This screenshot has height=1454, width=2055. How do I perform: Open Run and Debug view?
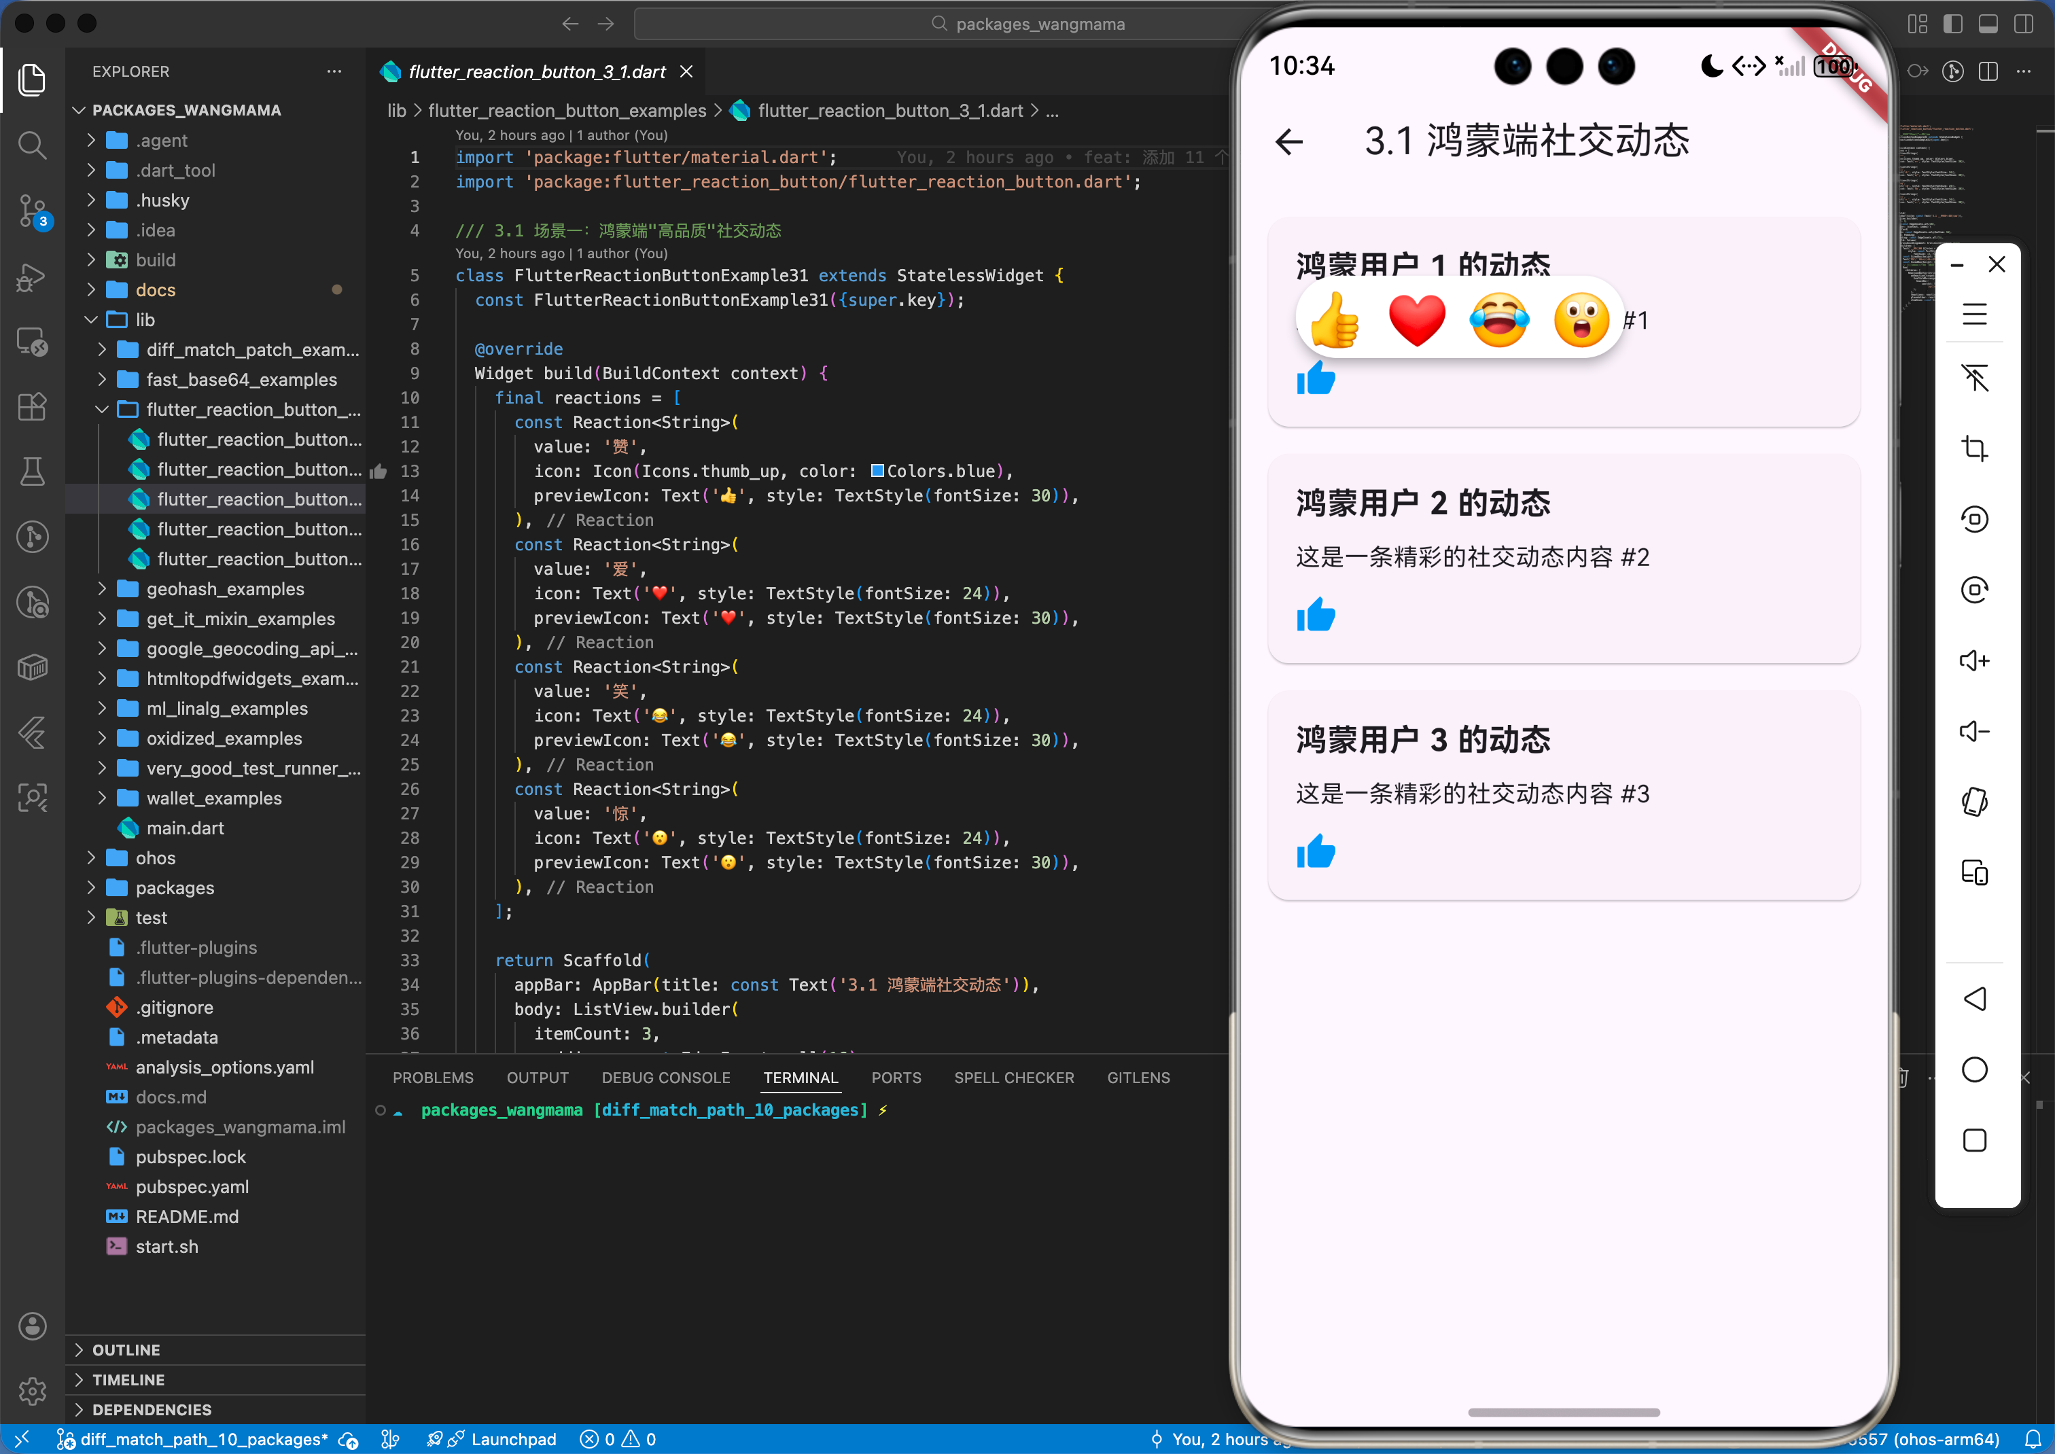click(x=32, y=277)
